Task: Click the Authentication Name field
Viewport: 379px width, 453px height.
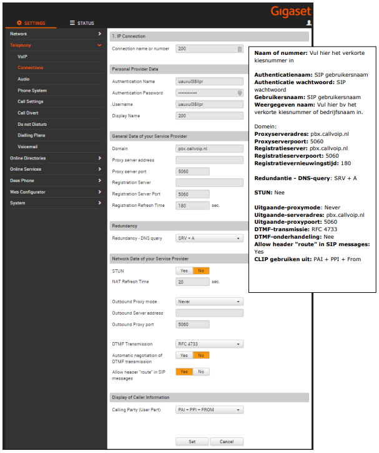Action: pos(209,82)
